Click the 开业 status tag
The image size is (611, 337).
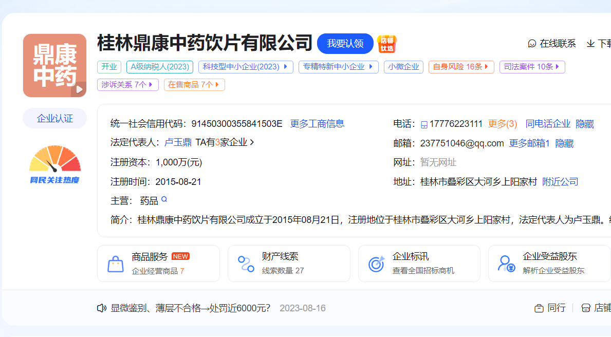click(109, 67)
